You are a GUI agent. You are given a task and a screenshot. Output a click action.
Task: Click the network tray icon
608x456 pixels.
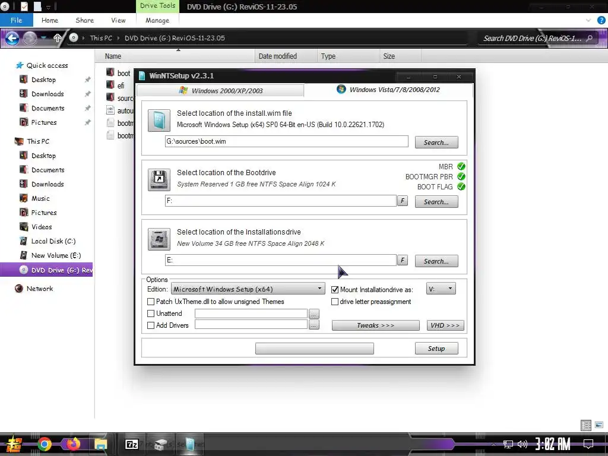(x=508, y=444)
